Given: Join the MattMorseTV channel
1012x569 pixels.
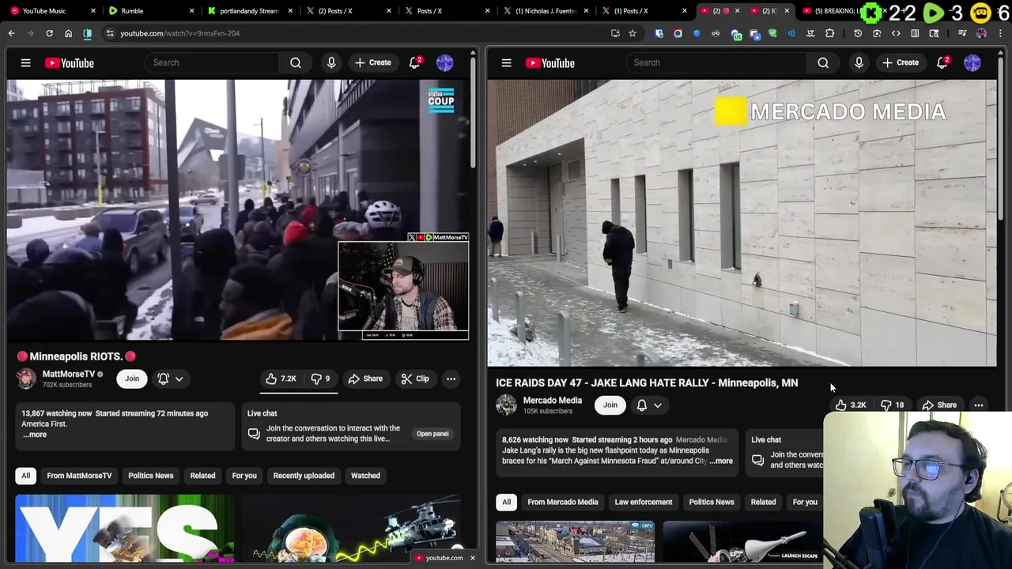Looking at the screenshot, I should click(x=132, y=379).
